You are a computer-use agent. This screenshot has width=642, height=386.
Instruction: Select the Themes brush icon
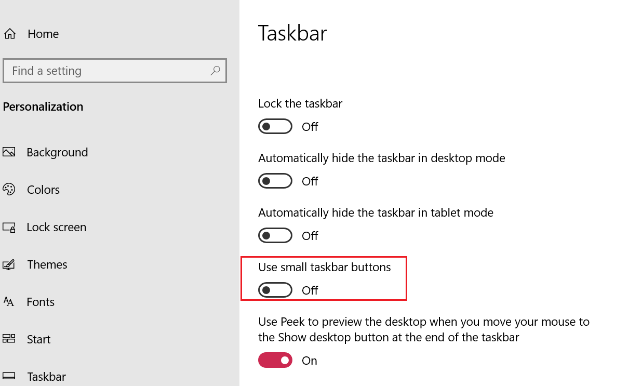9,264
